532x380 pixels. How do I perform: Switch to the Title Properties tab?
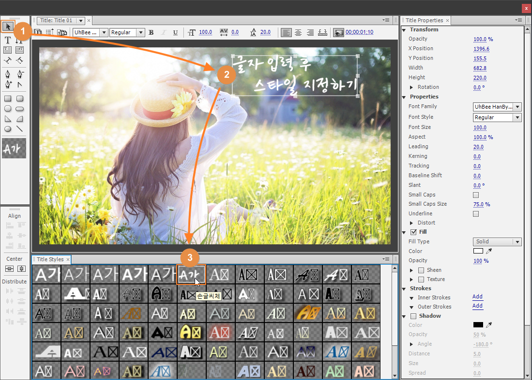point(424,20)
